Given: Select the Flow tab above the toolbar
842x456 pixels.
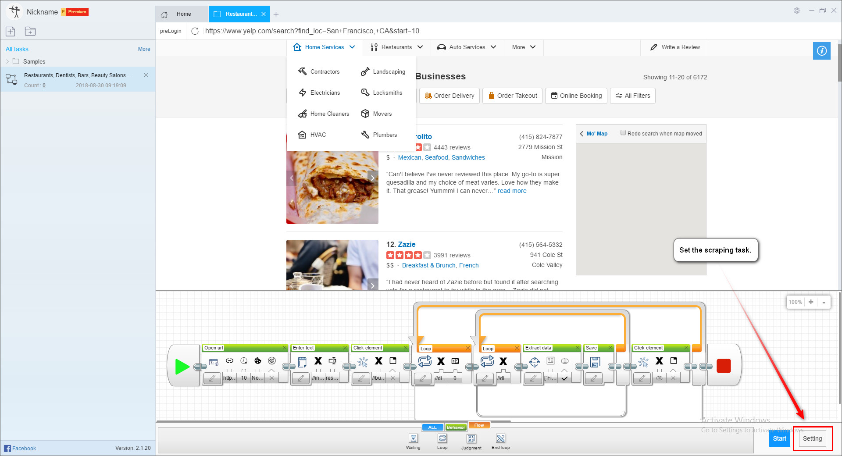Looking at the screenshot, I should [x=479, y=425].
